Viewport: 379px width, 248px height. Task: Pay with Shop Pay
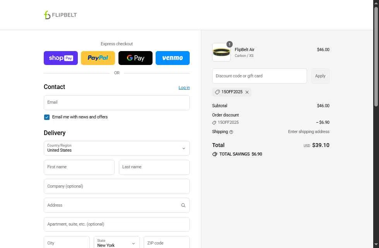(61, 58)
